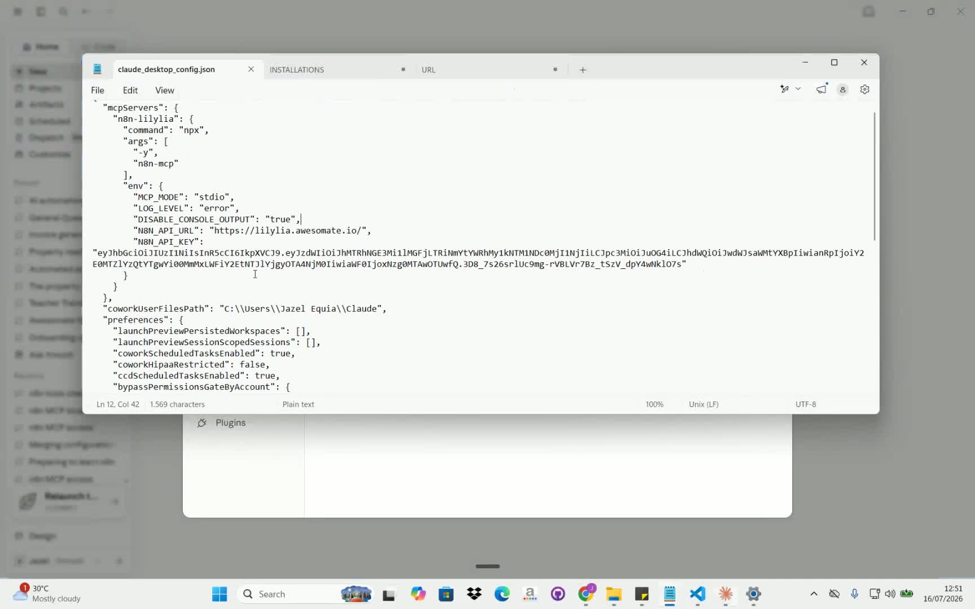This screenshot has width=975, height=609.
Task: Click the "preferences" line
Action: pos(143,320)
